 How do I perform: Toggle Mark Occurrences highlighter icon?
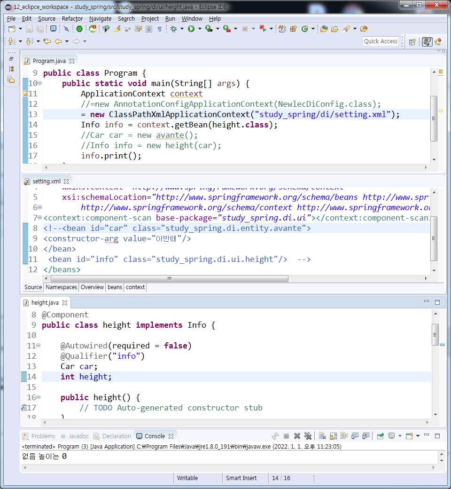click(x=117, y=29)
